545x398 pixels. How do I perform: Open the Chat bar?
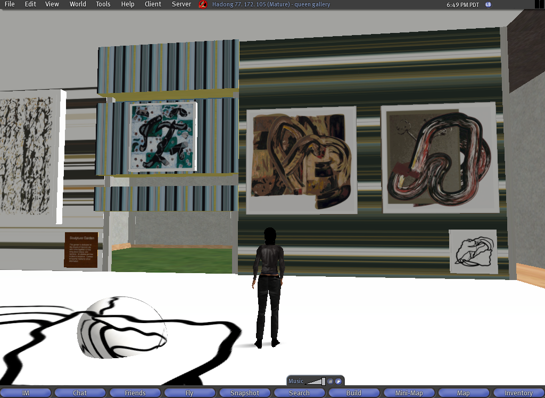pyautogui.click(x=80, y=393)
